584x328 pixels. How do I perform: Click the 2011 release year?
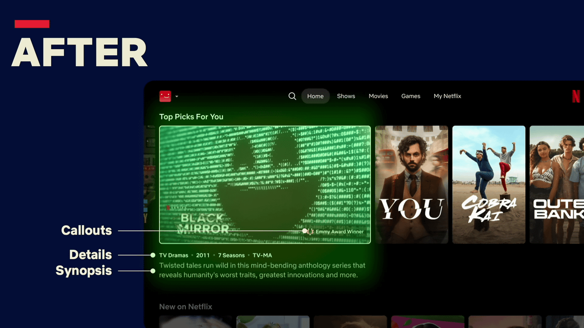tap(203, 255)
